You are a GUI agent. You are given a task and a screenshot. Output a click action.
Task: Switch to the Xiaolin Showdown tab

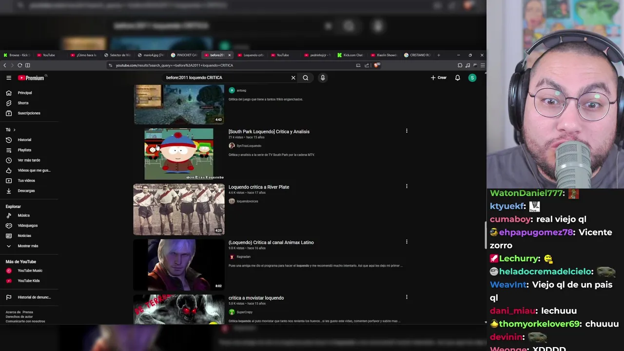(384, 55)
